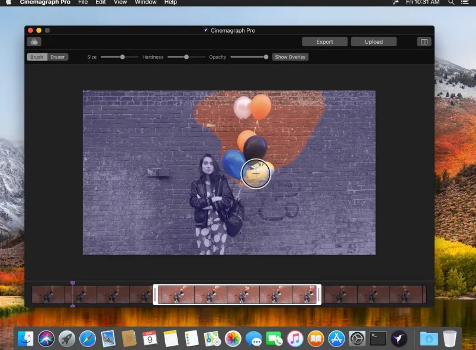476x350 pixels.
Task: Open the Trash in the Dock
Action: click(x=449, y=339)
